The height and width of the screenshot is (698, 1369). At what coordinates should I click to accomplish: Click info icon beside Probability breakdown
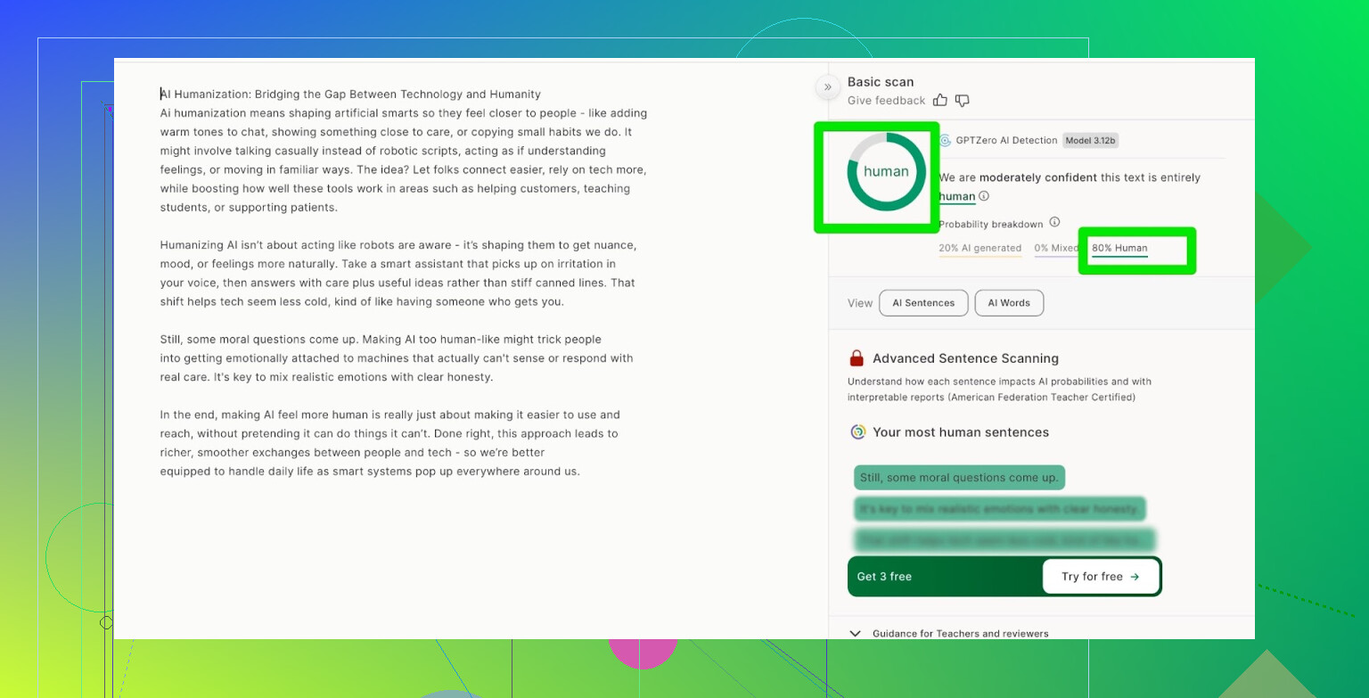click(x=1054, y=223)
